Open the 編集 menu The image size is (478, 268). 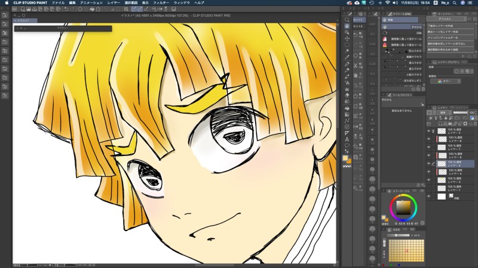click(72, 3)
